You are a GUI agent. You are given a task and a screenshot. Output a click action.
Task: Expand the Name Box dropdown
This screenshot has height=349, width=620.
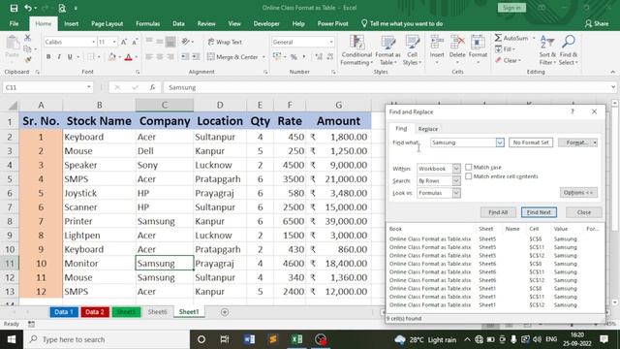pos(88,87)
